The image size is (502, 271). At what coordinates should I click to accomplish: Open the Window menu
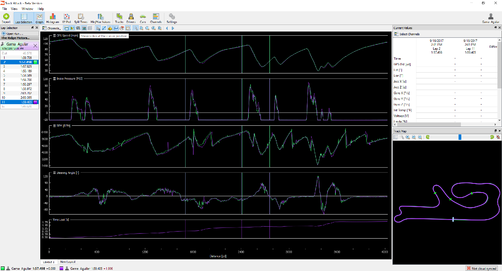27,9
